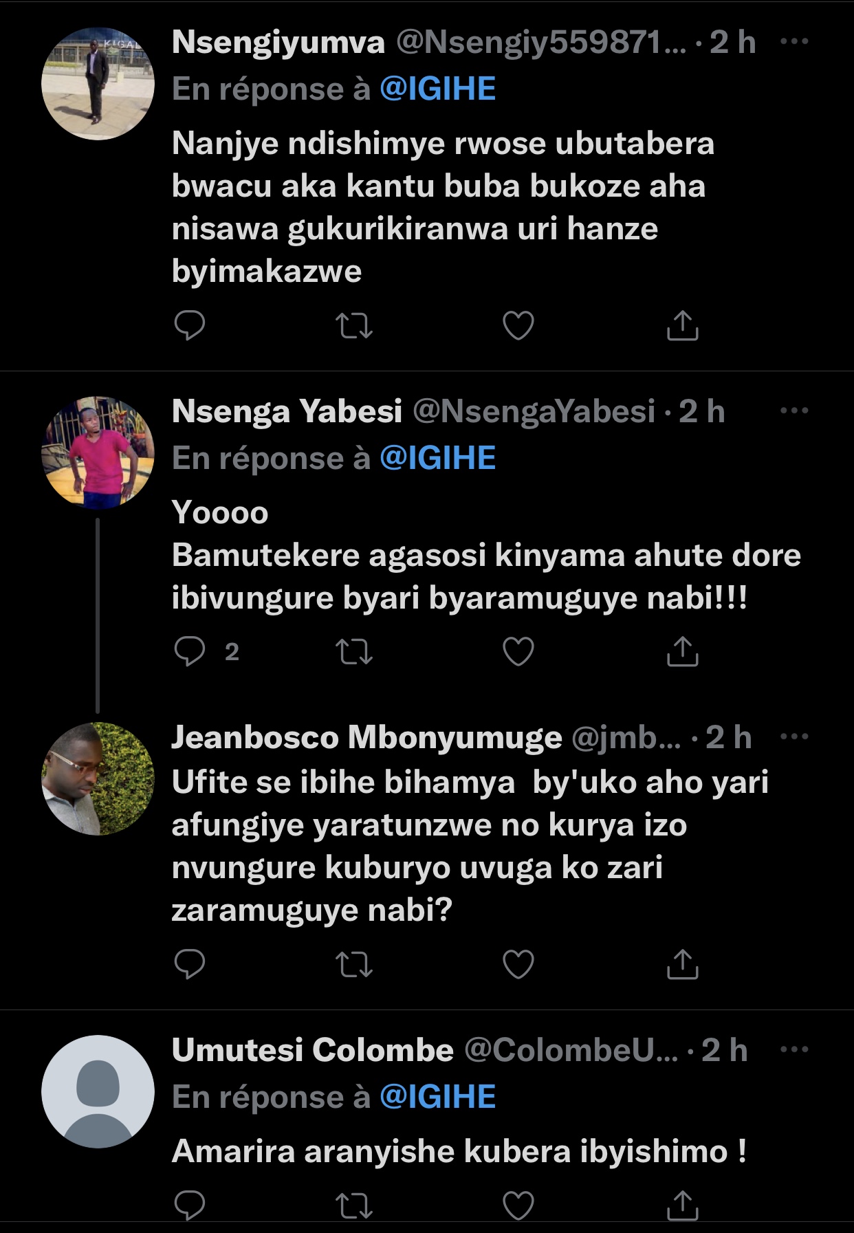View Umutesi Colombe's default avatar
This screenshot has width=854, height=1233.
(98, 1091)
